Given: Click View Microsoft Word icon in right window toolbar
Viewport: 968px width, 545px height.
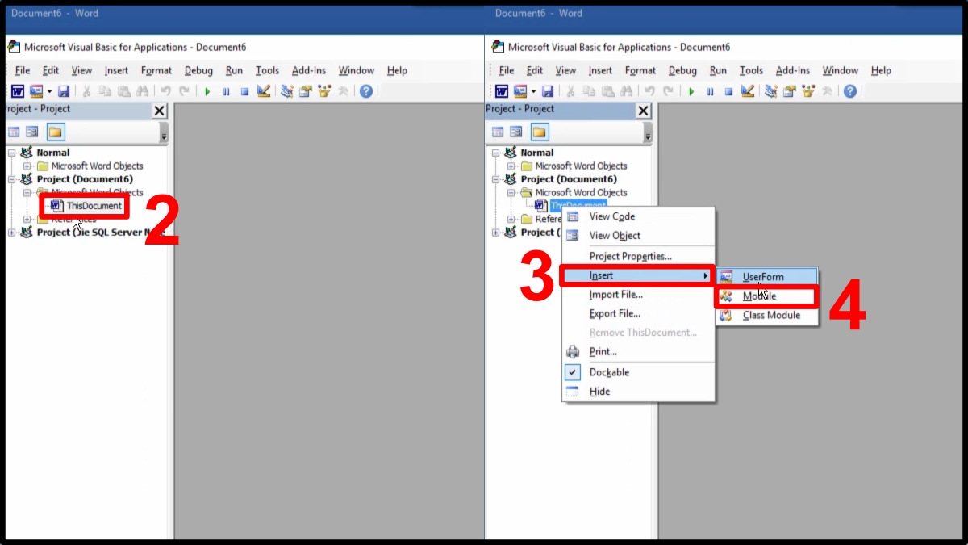Looking at the screenshot, I should click(502, 91).
